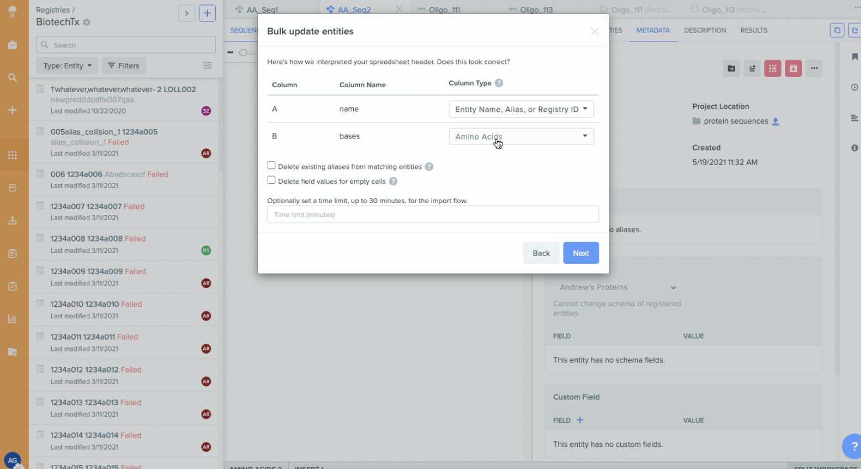Open the Results tab
861x469 pixels.
pyautogui.click(x=753, y=30)
